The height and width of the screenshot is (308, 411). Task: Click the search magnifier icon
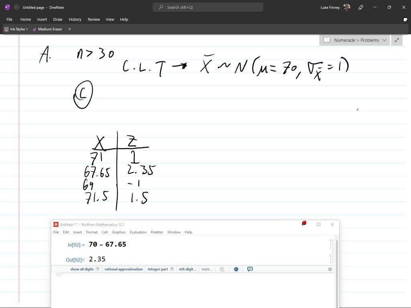tap(161, 7)
